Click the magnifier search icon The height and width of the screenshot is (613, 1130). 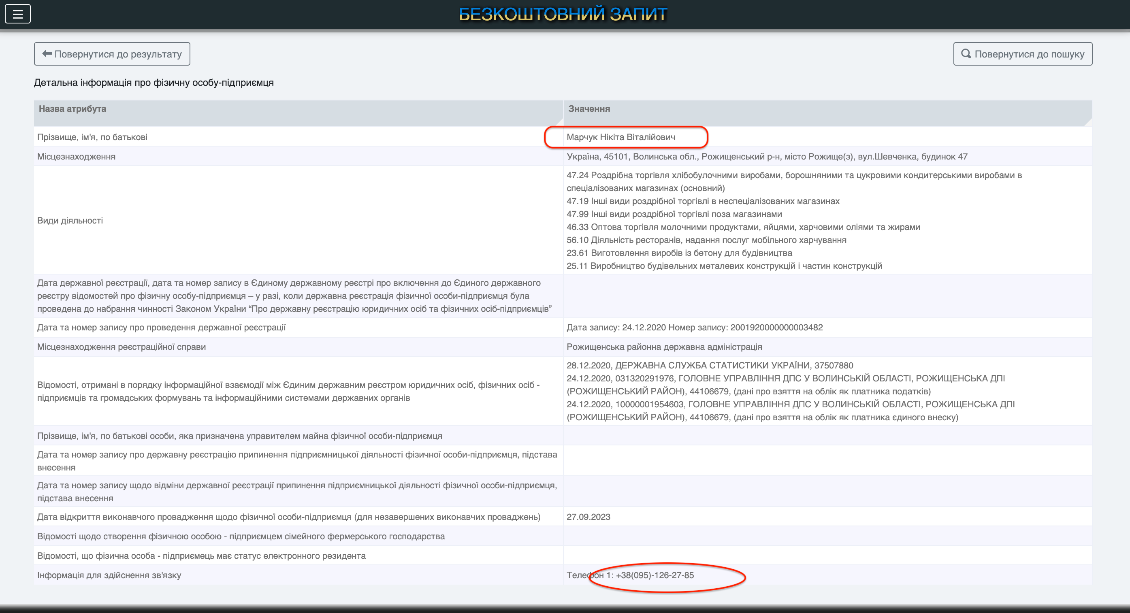pyautogui.click(x=966, y=53)
